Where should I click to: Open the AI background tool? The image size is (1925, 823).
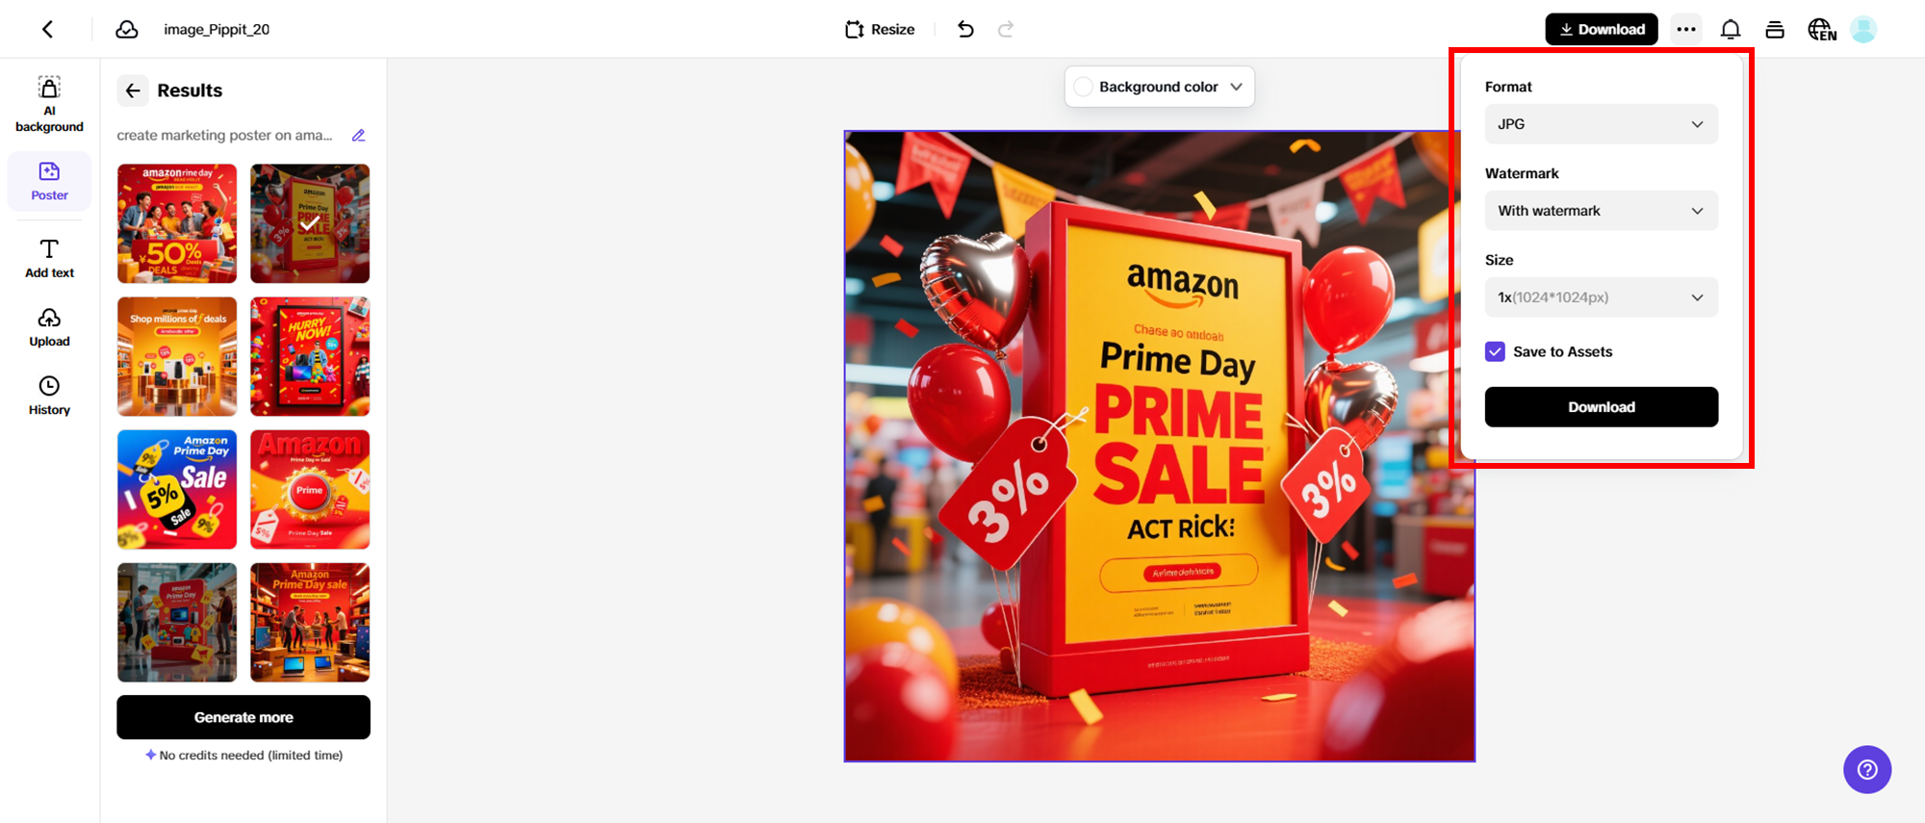click(49, 104)
